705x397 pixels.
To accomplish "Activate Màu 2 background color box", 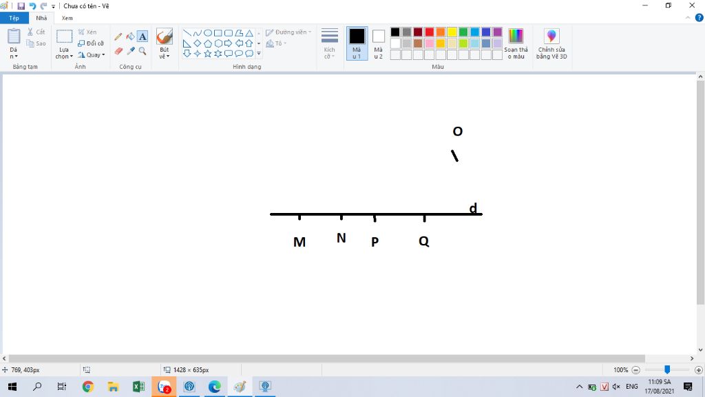I will pyautogui.click(x=379, y=43).
